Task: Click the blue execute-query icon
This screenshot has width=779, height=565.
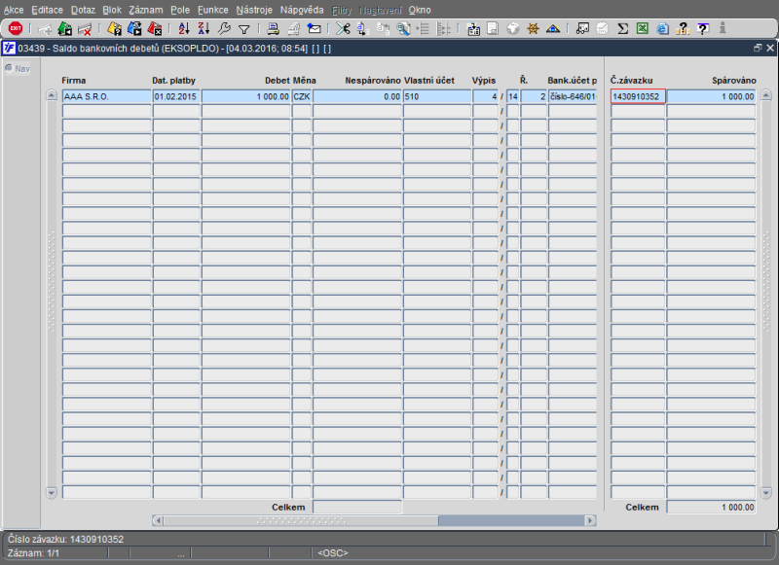Action: [134, 29]
